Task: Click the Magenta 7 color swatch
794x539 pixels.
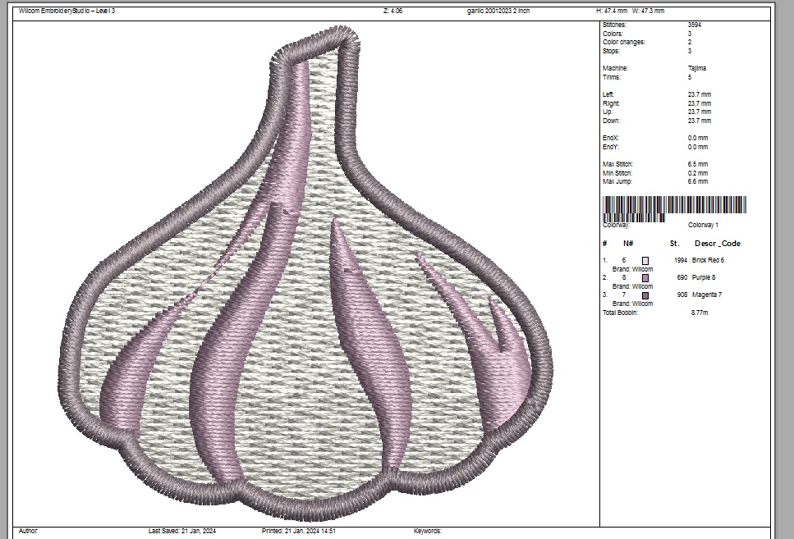Action: 645,295
